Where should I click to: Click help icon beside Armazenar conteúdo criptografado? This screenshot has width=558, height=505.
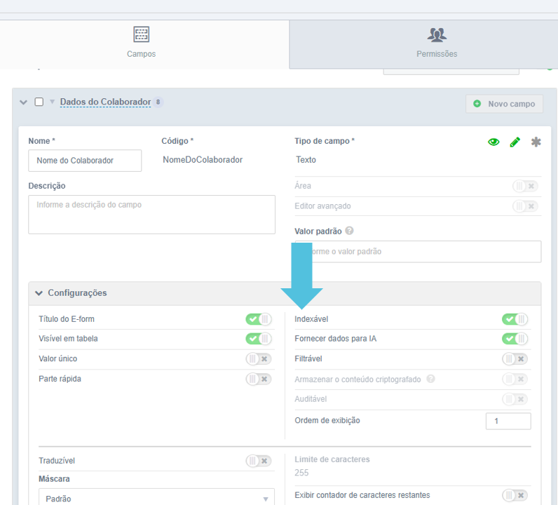430,379
